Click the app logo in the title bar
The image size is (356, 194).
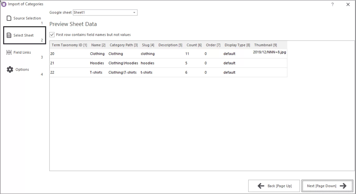pyautogui.click(x=4, y=4)
